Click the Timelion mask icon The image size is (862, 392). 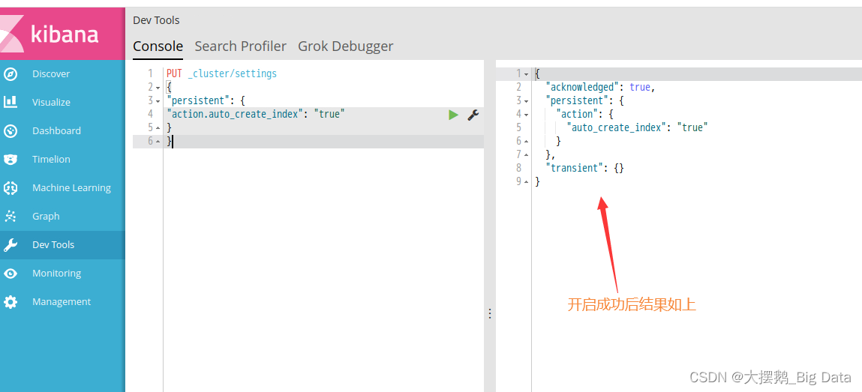tap(11, 159)
